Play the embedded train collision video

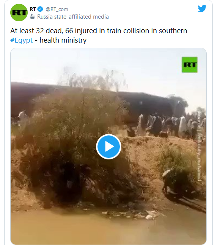[108, 146]
